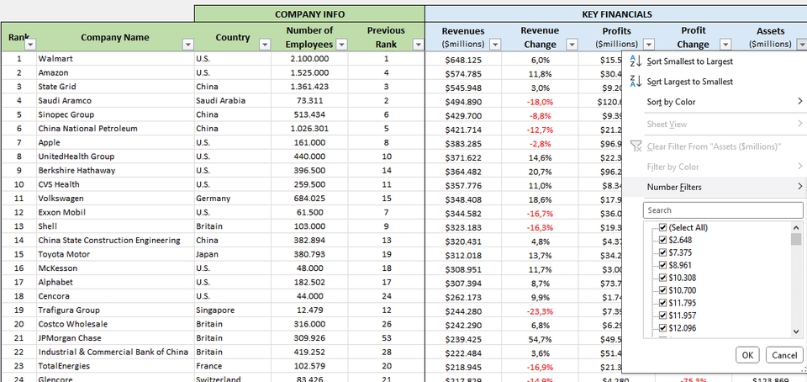Expand Sort by Color submenu chevron
Image resolution: width=807 pixels, height=382 pixels.
(x=799, y=102)
